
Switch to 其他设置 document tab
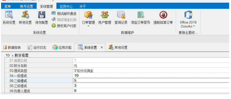118,47
